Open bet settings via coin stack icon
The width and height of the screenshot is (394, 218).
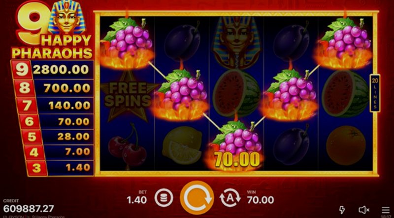tap(164, 198)
